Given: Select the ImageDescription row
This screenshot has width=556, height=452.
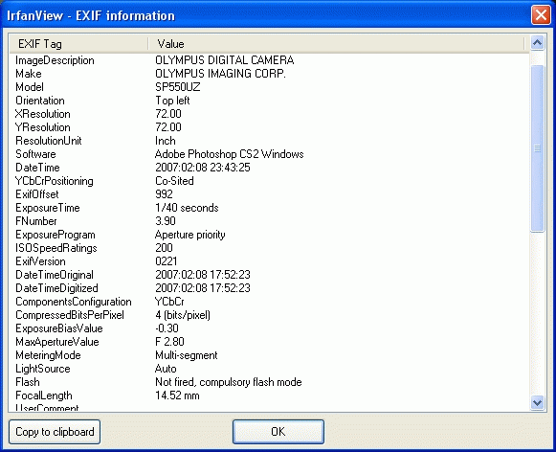Looking at the screenshot, I should click(x=270, y=60).
